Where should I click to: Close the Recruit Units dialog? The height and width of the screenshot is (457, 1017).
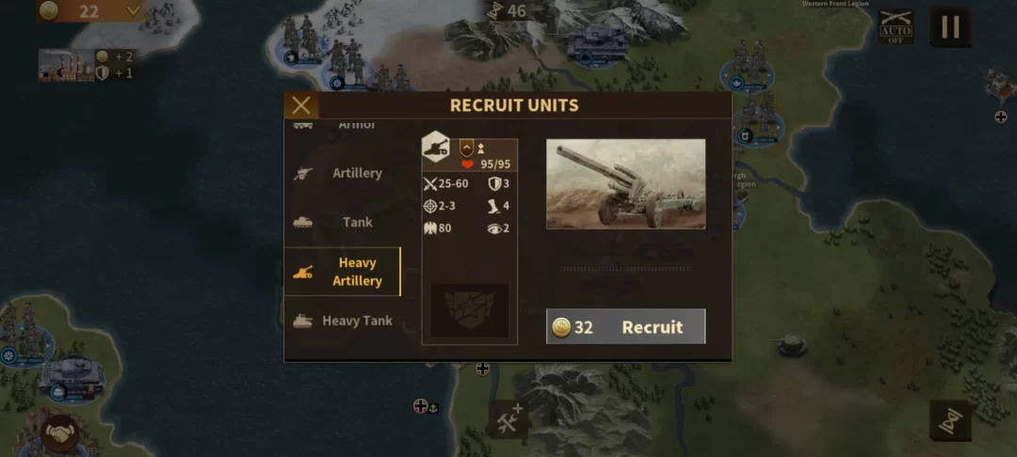301,105
